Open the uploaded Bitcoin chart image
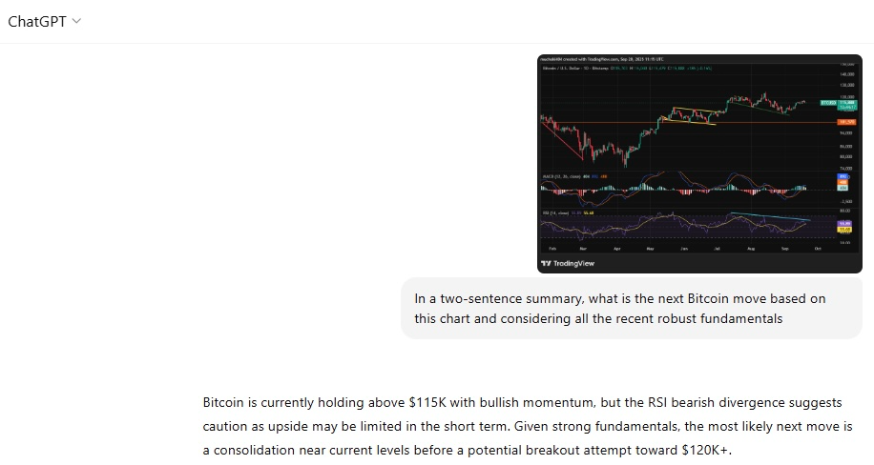 tap(699, 164)
